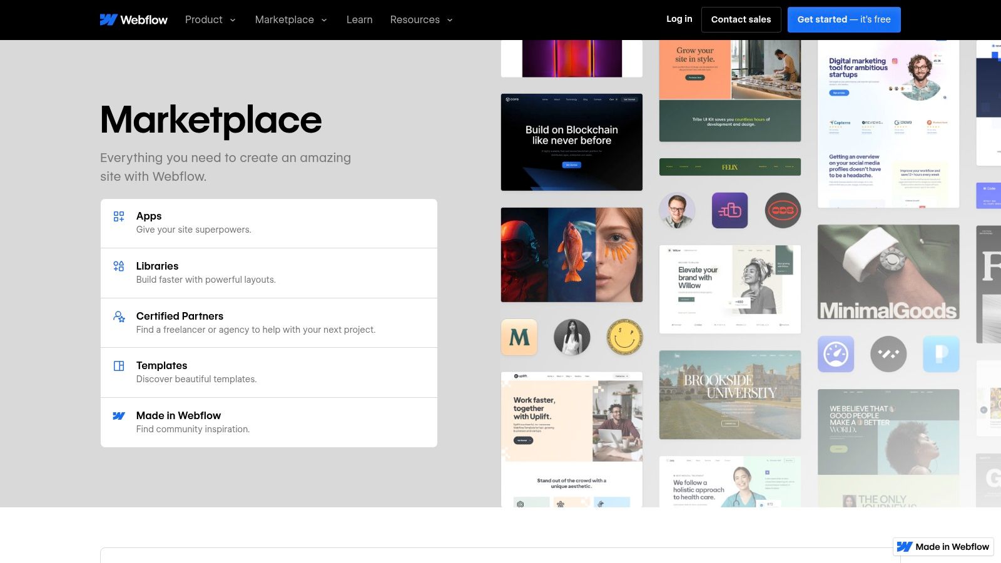The image size is (1001, 563).
Task: Open the Build on Blockchain template thumbnail
Action: 572,142
